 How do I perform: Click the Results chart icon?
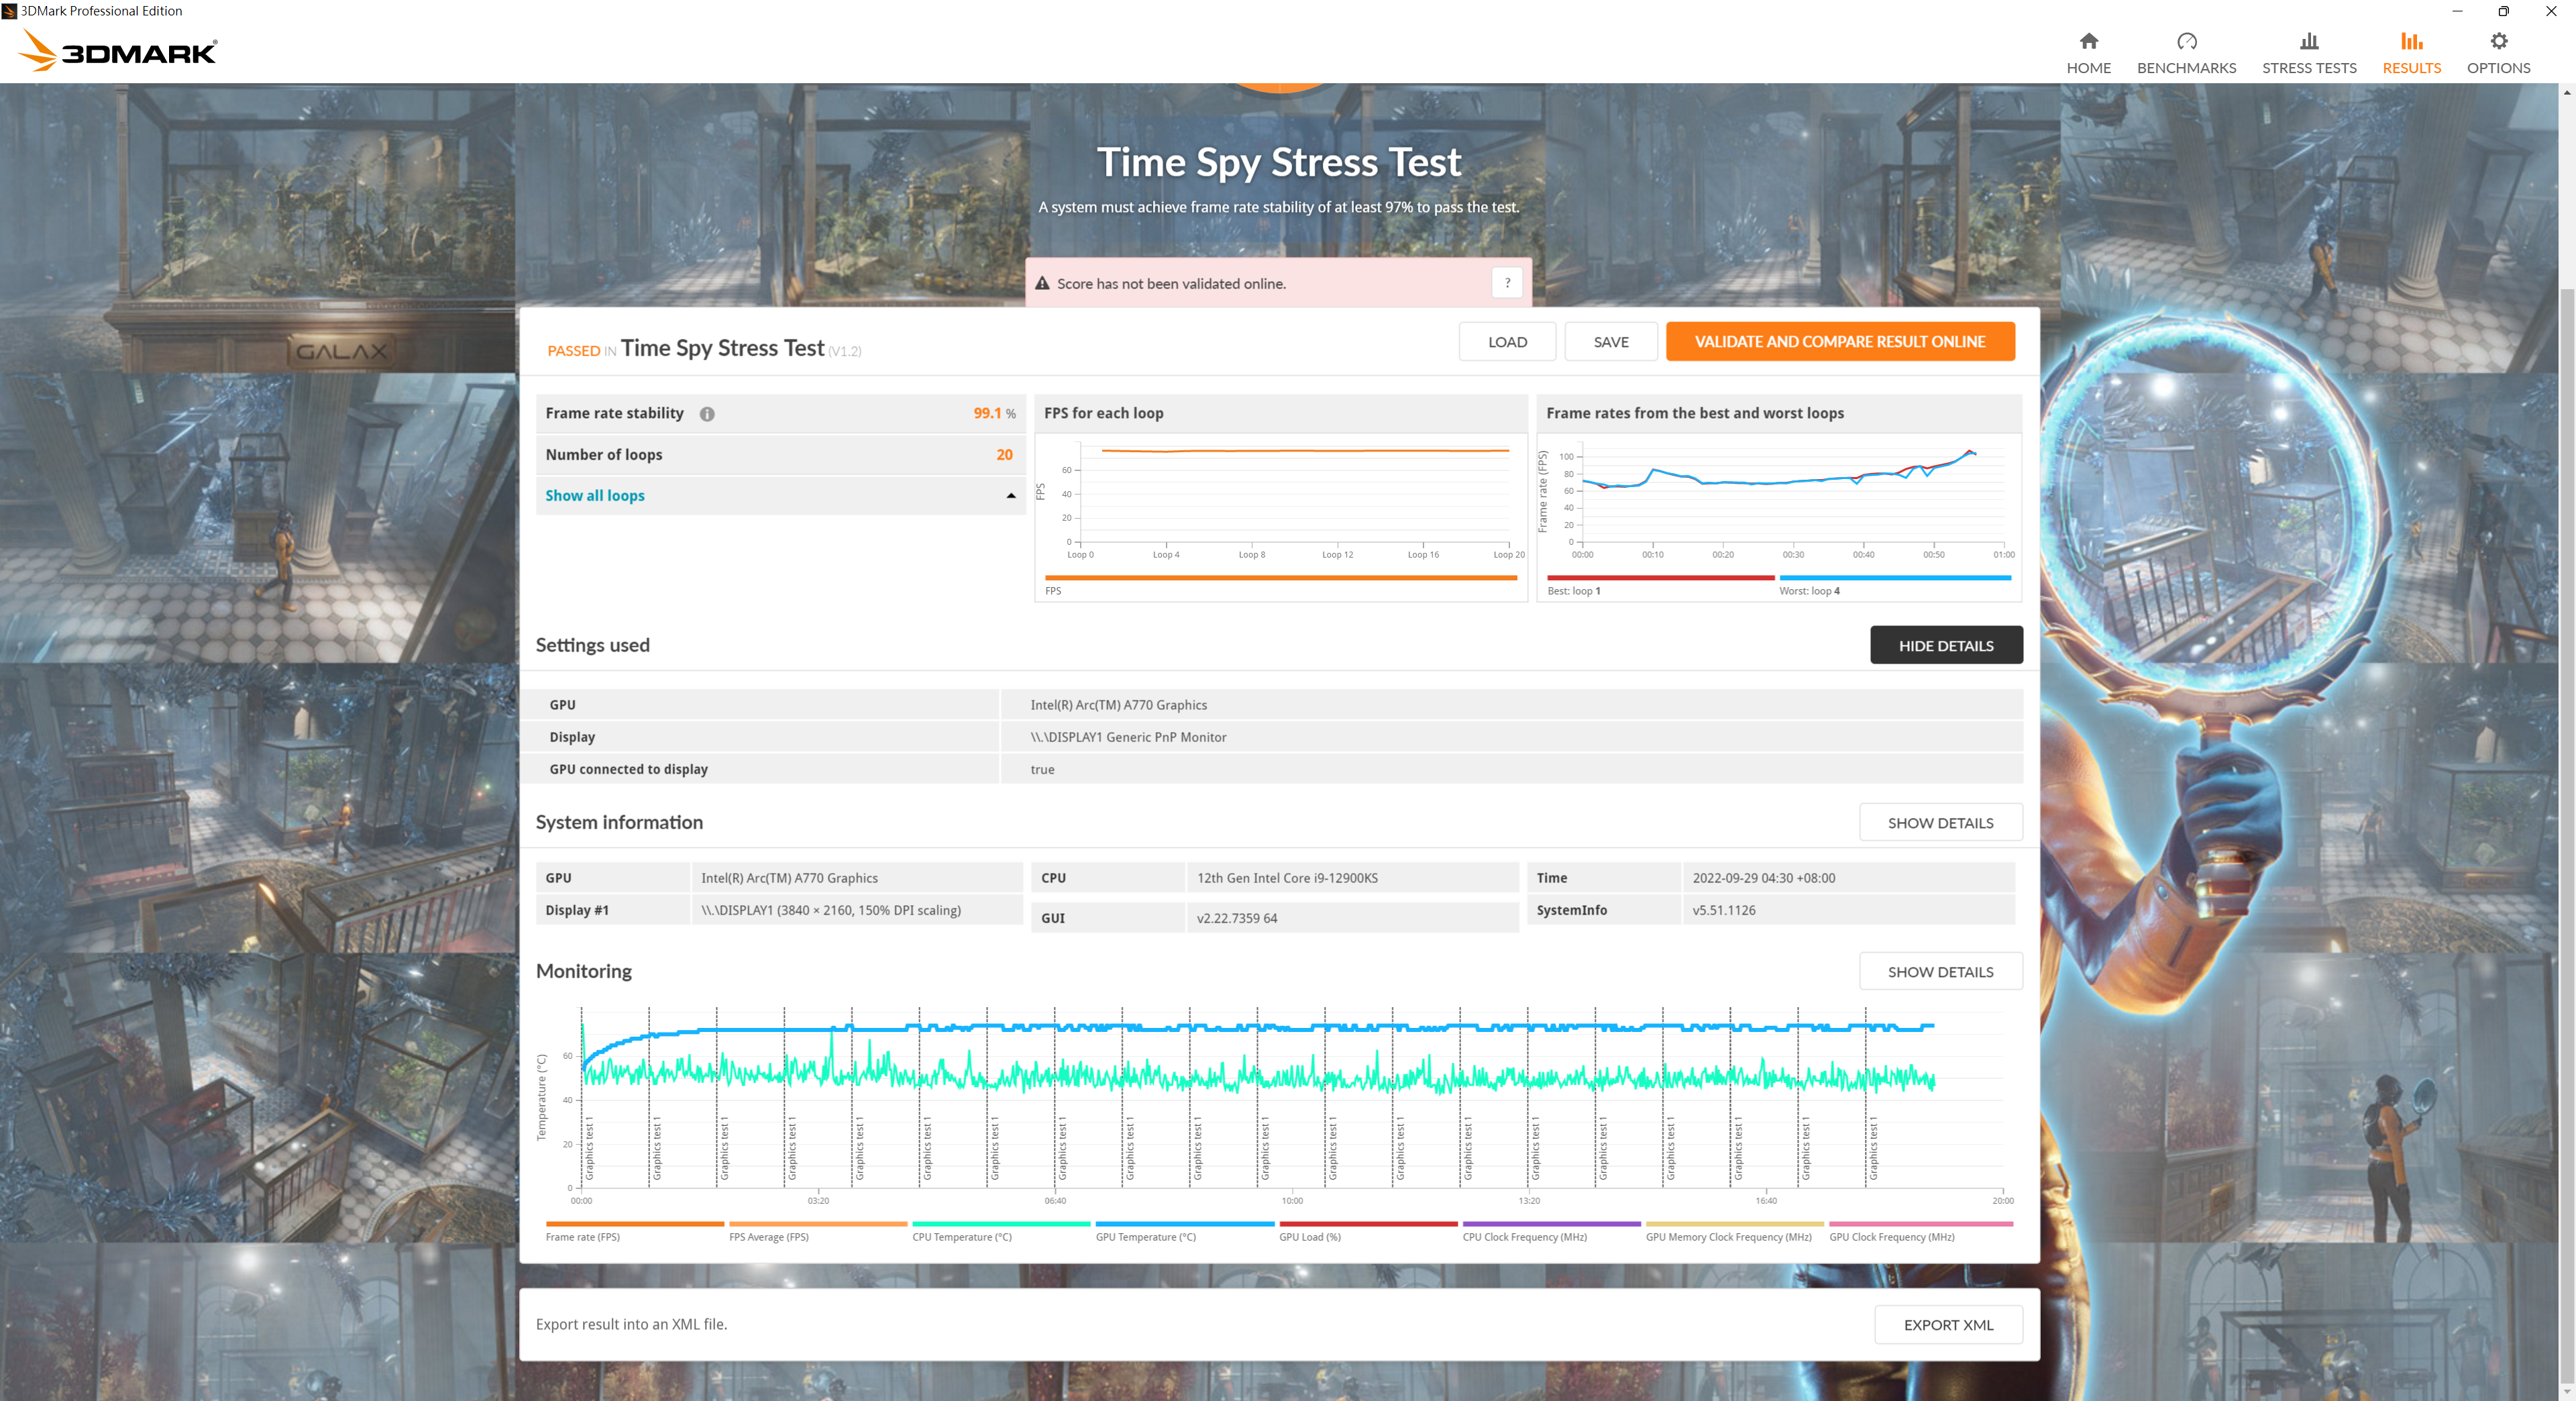[x=2411, y=41]
